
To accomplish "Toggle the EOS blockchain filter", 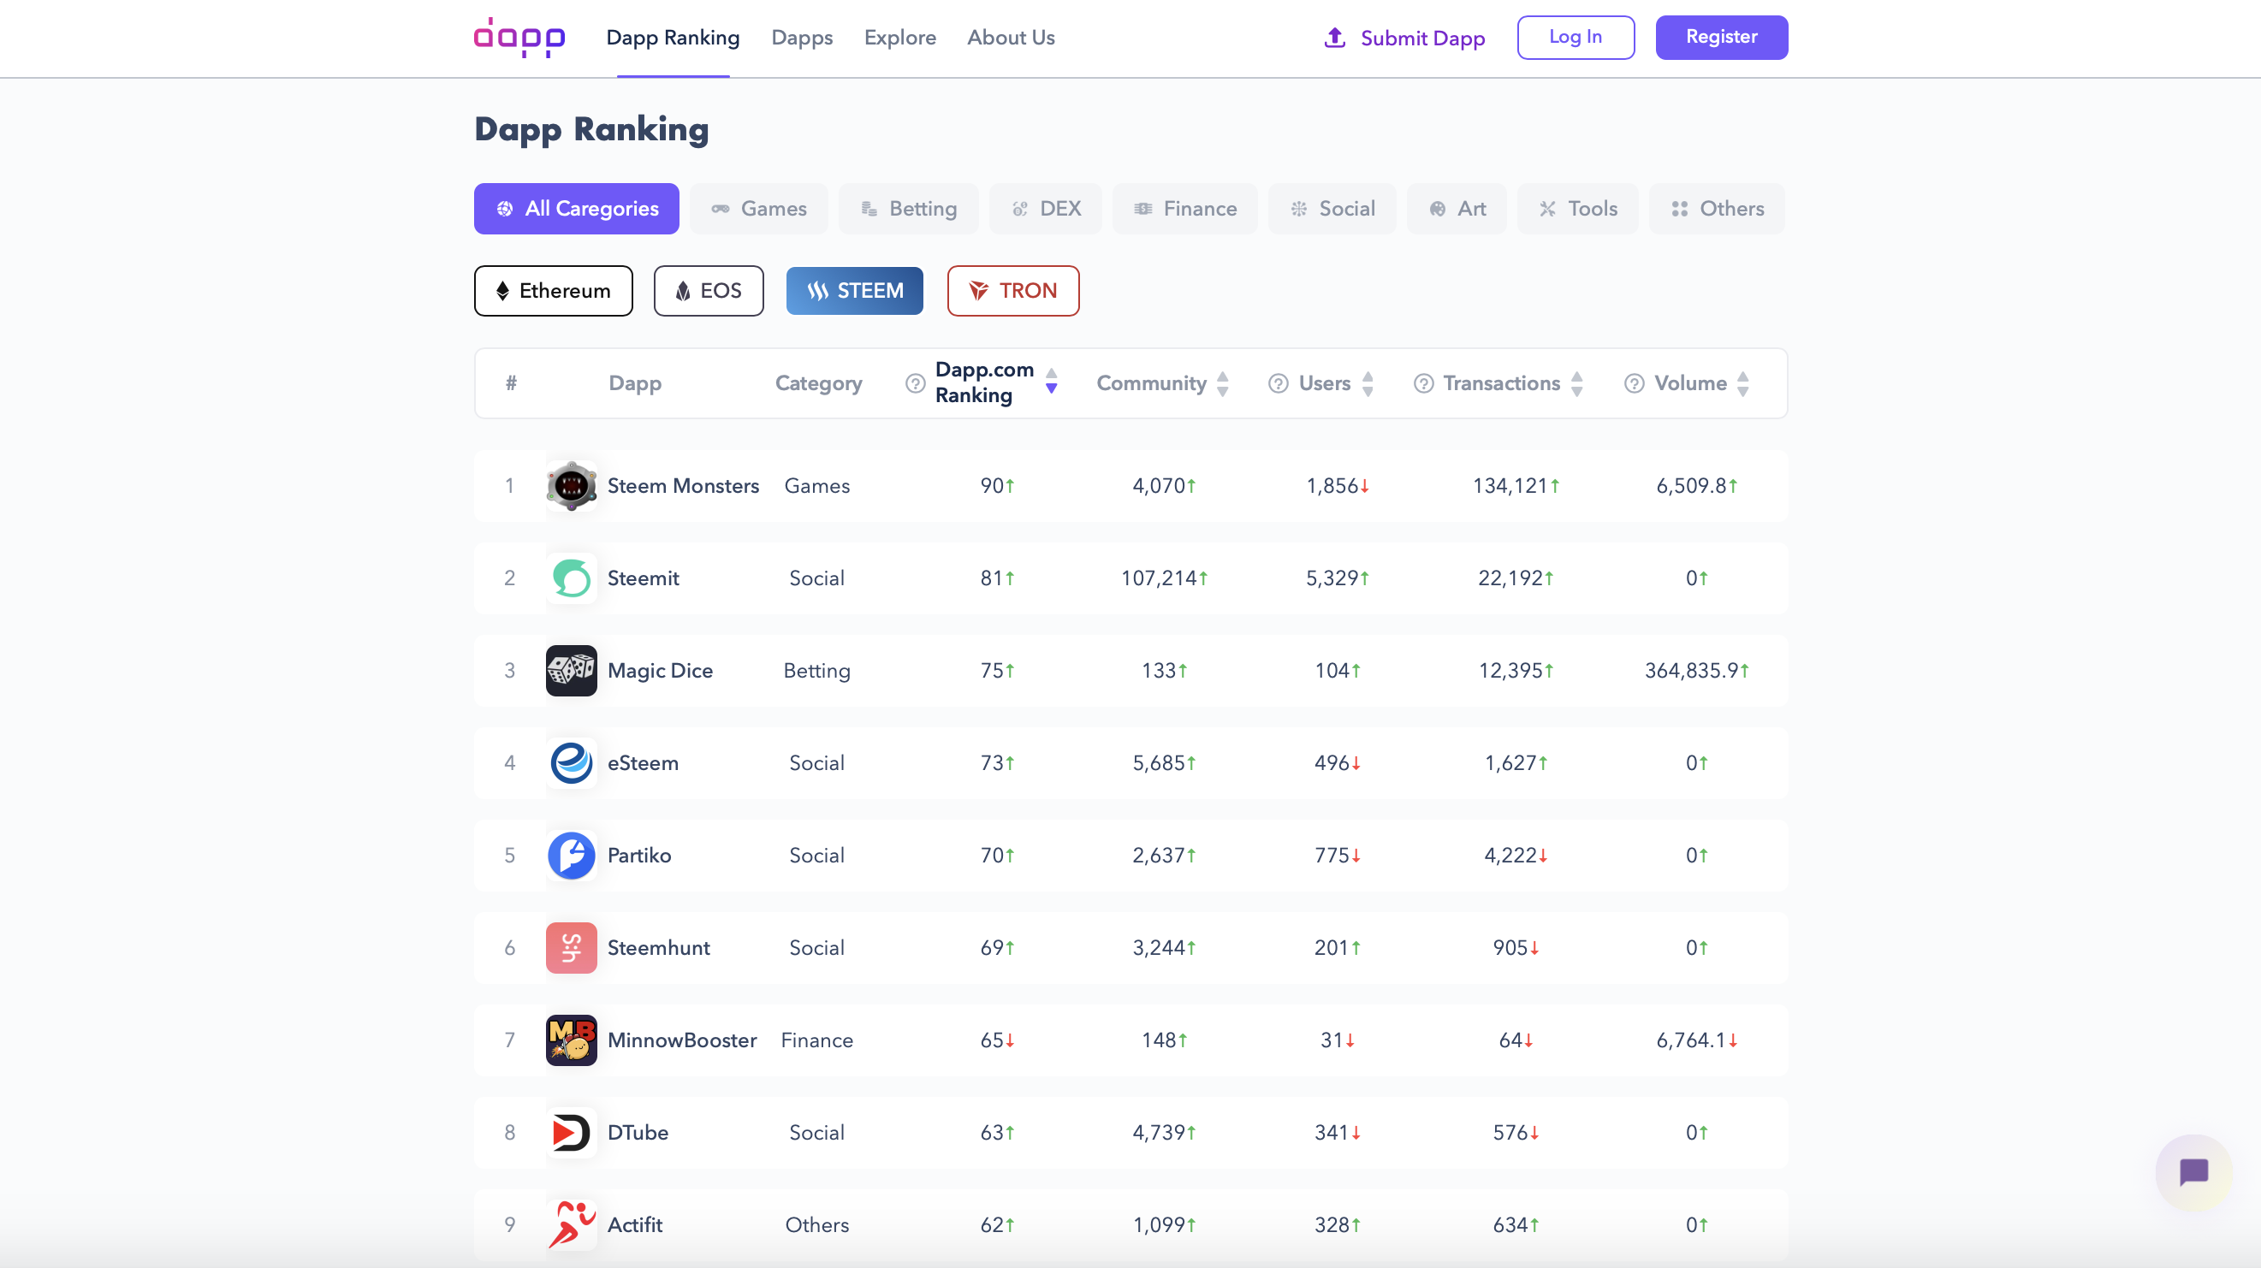I will (709, 290).
